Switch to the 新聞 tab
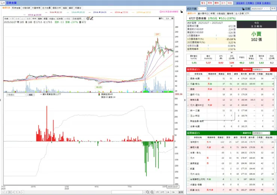The width and height of the screenshot is (277, 195). [213, 13]
